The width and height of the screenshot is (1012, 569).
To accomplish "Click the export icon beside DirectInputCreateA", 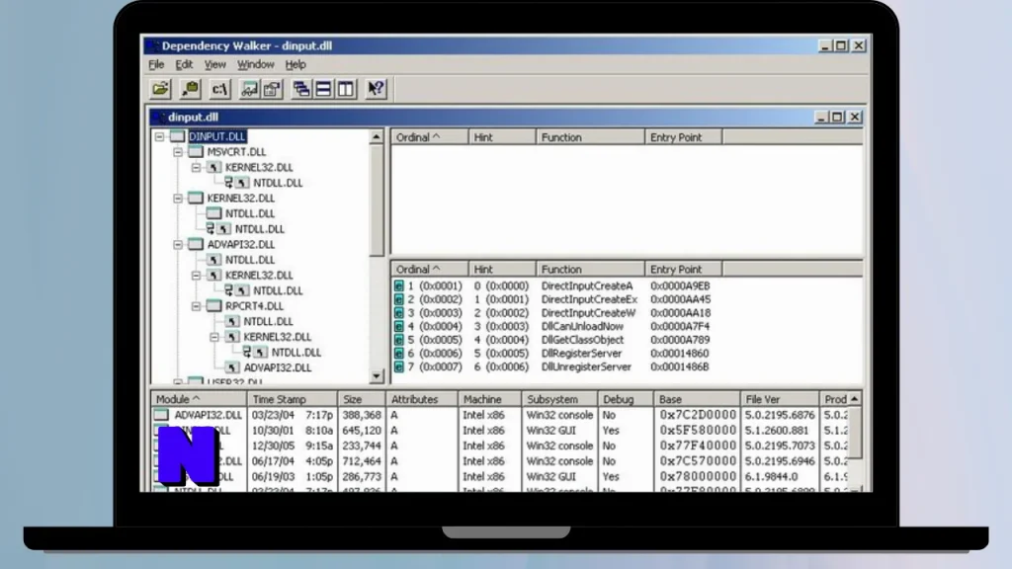I will point(399,285).
